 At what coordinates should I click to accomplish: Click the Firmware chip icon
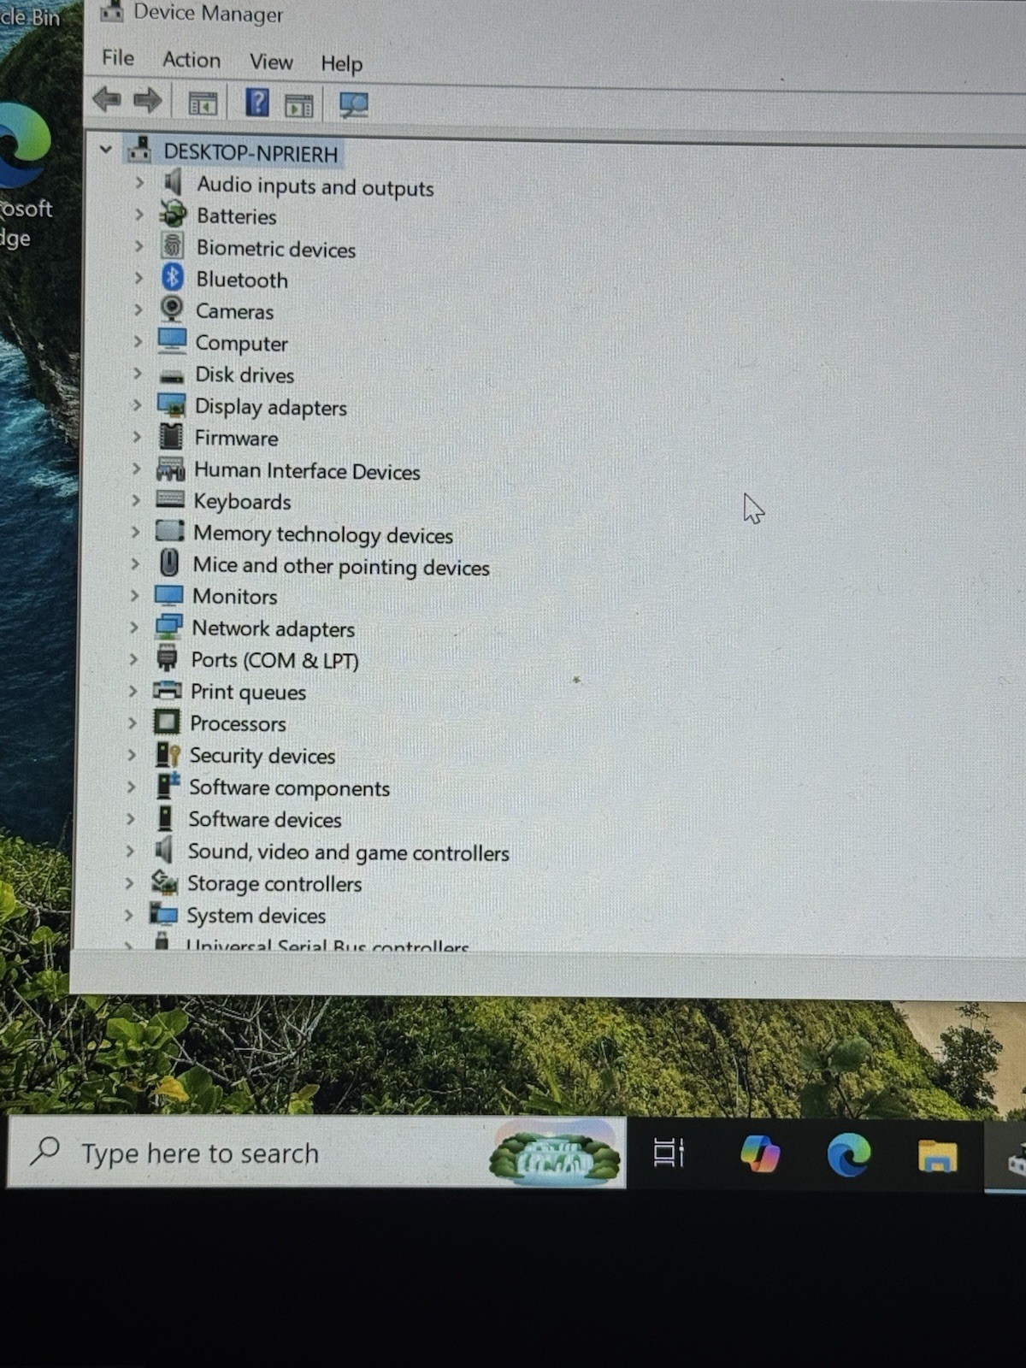[x=171, y=436]
